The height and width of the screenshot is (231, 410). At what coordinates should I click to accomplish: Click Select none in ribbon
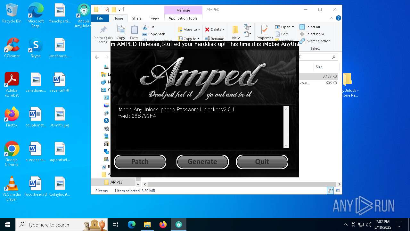pyautogui.click(x=312, y=34)
